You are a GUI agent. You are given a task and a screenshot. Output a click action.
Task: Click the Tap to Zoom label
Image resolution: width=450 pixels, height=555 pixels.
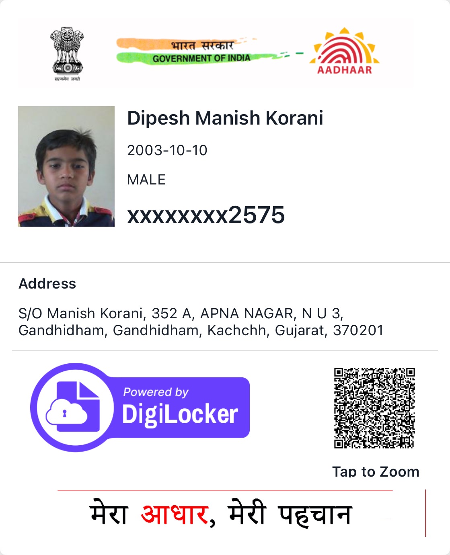pyautogui.click(x=376, y=471)
